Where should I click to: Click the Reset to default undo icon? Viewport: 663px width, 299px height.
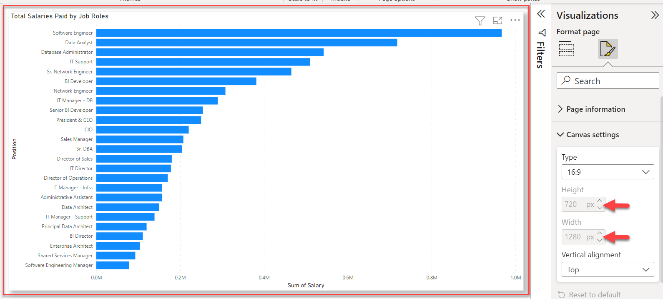point(561,294)
